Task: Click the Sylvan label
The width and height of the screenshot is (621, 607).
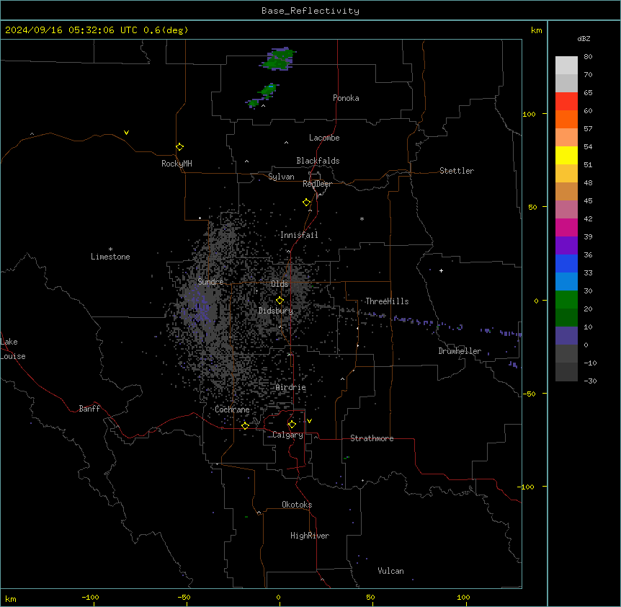Action: pyautogui.click(x=281, y=177)
